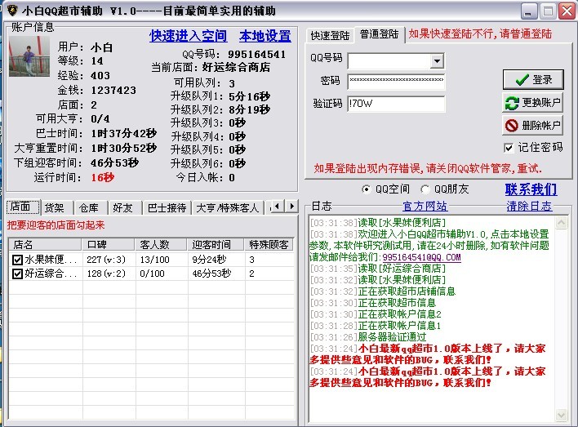Switch to the 好友 tab
Screen dimensions: 578x427
pyautogui.click(x=125, y=208)
